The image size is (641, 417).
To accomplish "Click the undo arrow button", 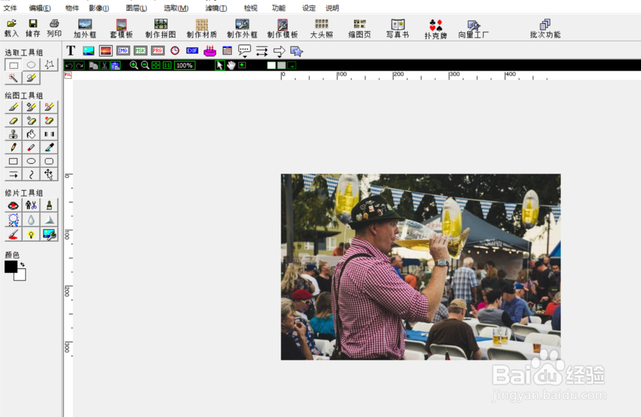I will tap(69, 65).
